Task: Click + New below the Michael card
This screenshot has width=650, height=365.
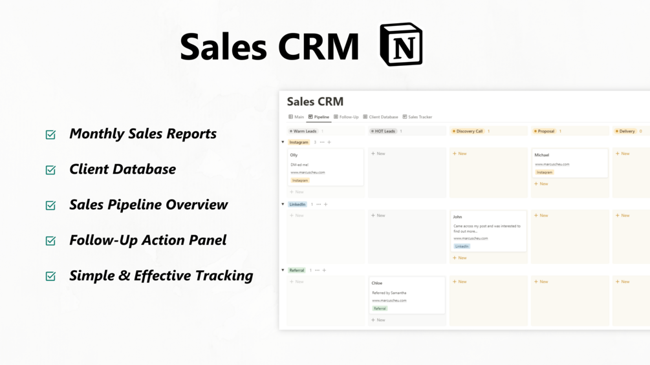Action: coord(541,183)
